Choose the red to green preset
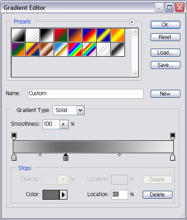Screen dimensions: 187x220 (61, 35)
